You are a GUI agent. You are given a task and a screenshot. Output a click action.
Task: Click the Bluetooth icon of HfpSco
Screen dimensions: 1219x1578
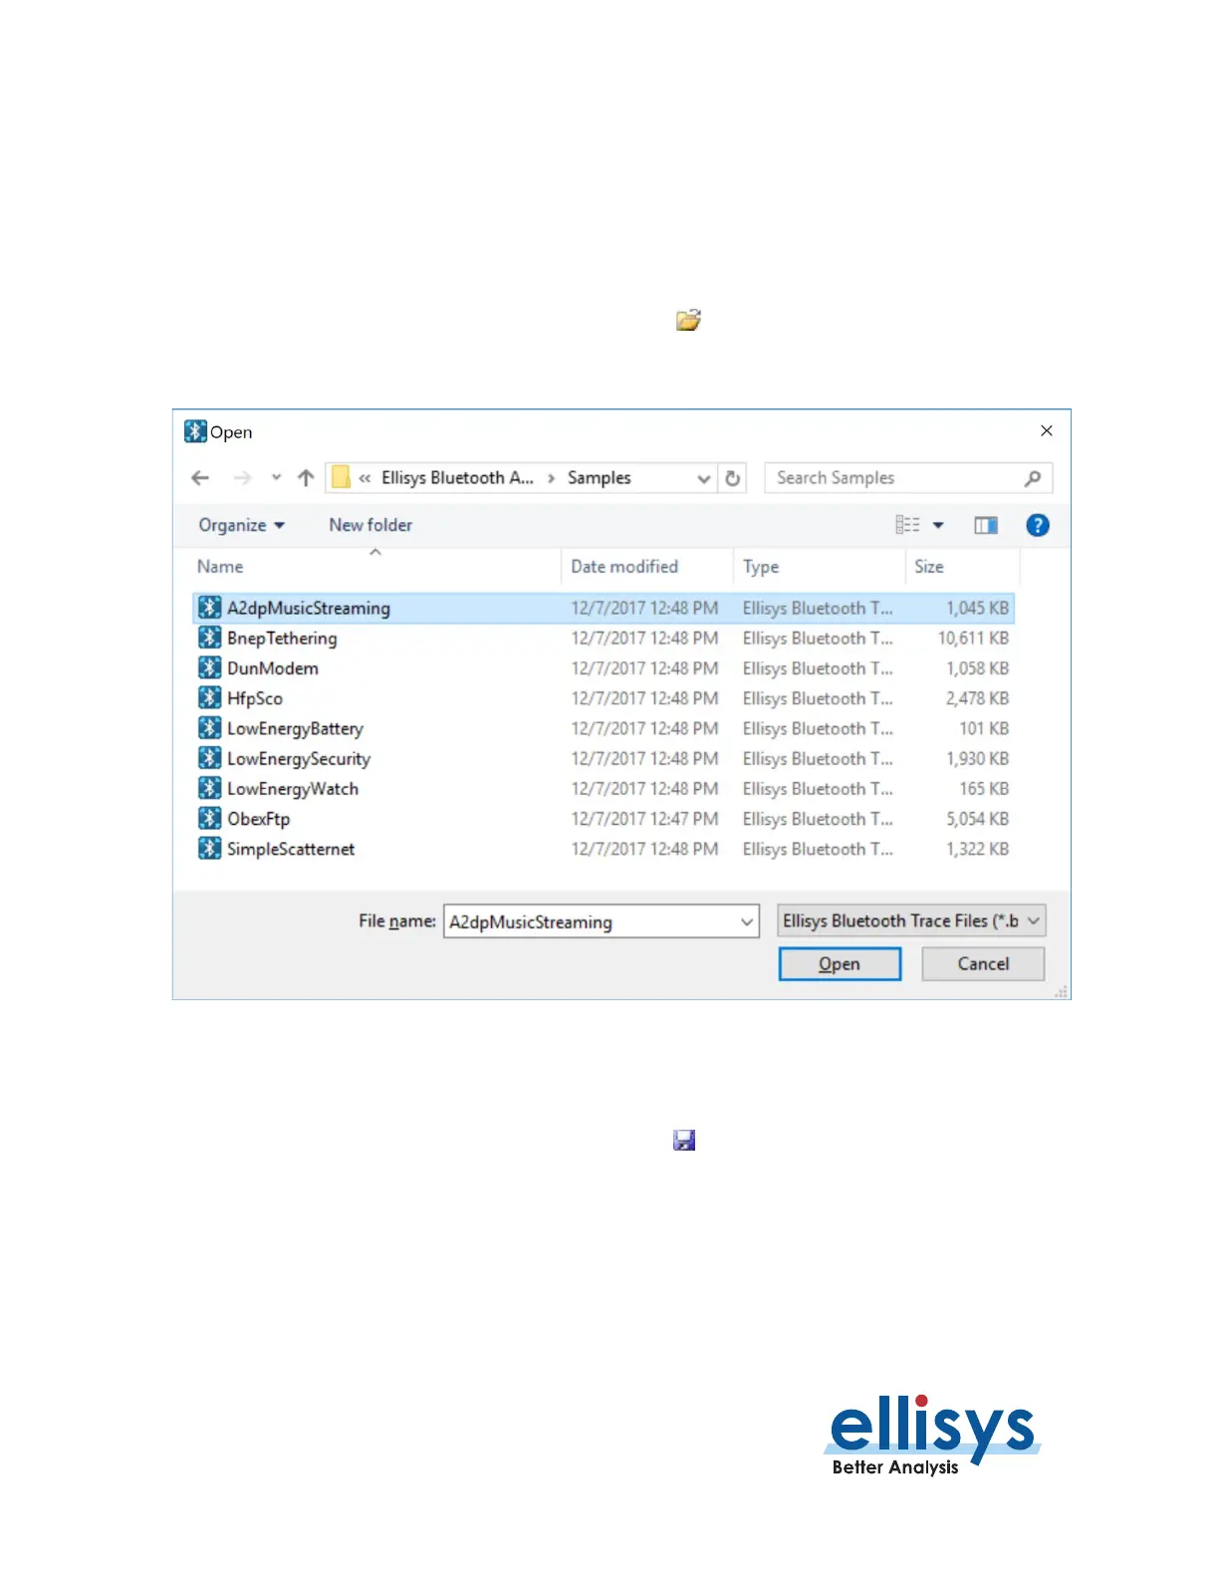pyautogui.click(x=209, y=697)
